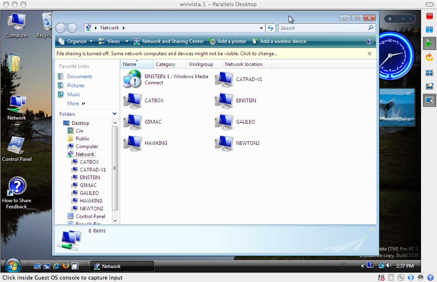Select CATBOX in folder tree
437x282 pixels.
coord(86,162)
